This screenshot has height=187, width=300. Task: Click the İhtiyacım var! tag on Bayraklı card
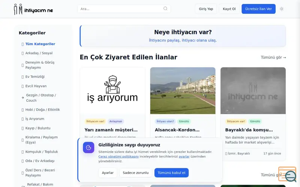(x=236, y=121)
